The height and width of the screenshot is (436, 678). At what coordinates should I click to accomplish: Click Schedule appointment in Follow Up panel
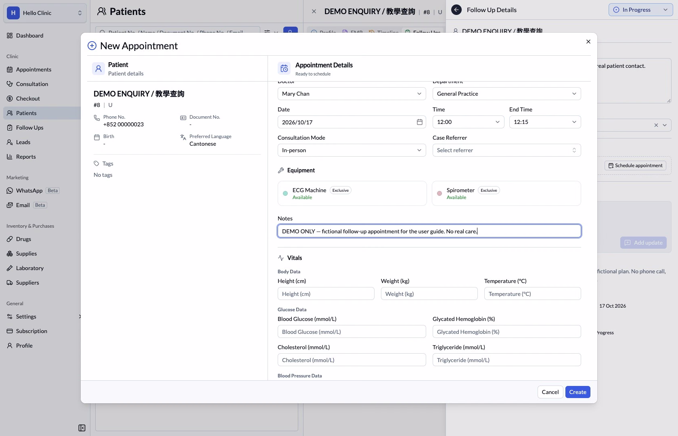[635, 166]
